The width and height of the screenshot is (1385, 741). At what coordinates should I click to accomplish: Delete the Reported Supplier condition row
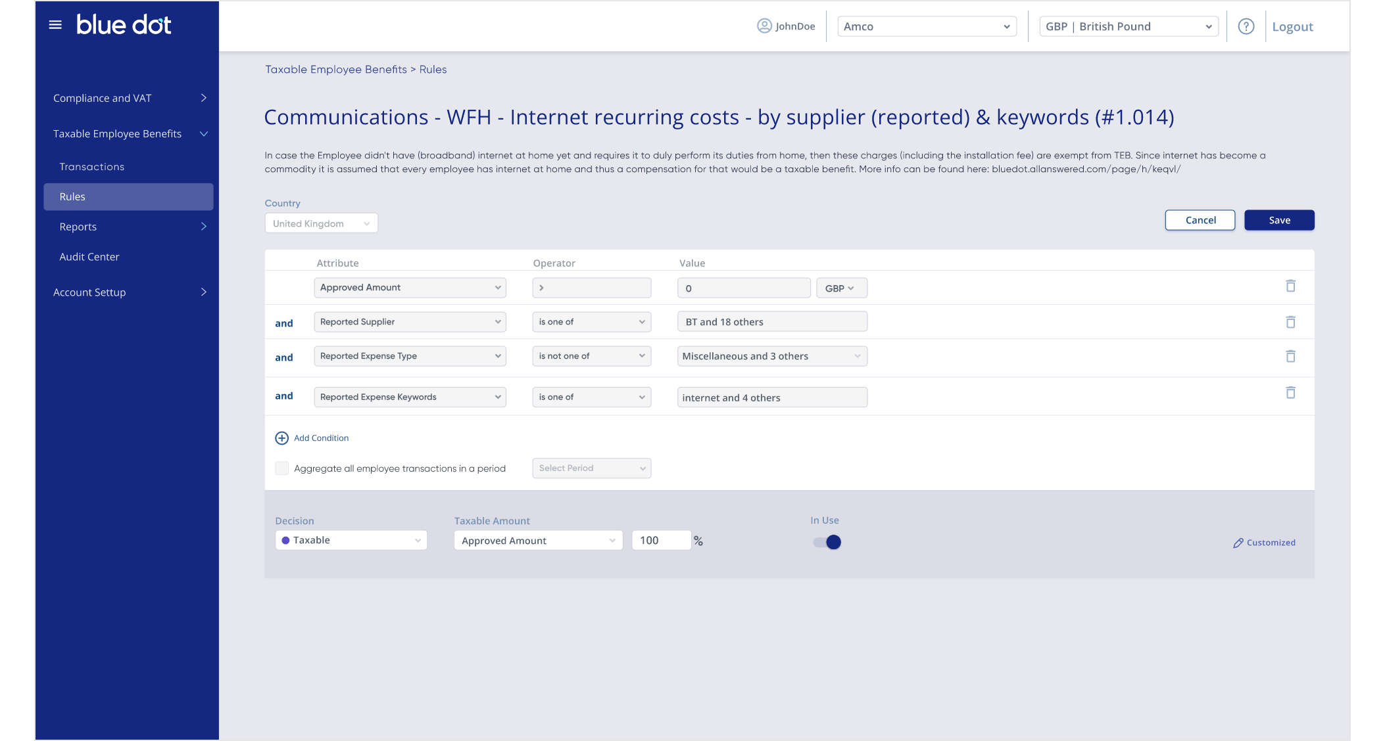coord(1291,322)
